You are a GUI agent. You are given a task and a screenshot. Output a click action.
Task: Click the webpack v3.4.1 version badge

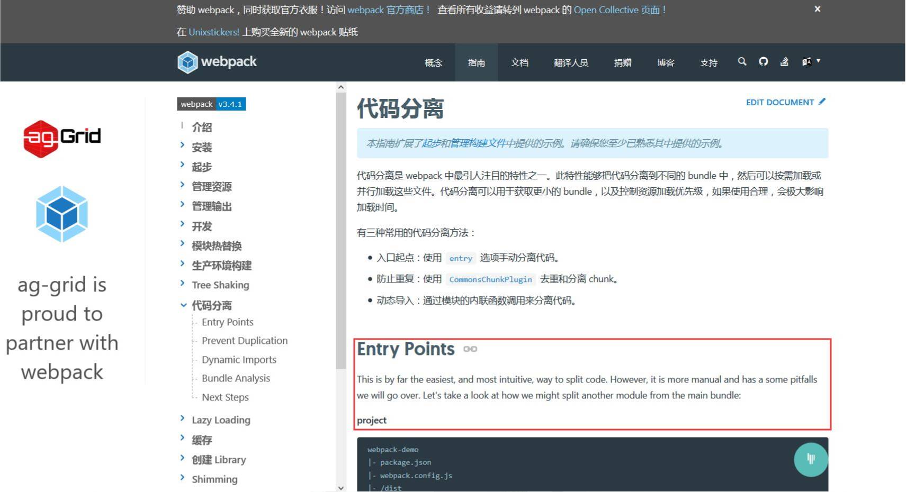click(211, 104)
